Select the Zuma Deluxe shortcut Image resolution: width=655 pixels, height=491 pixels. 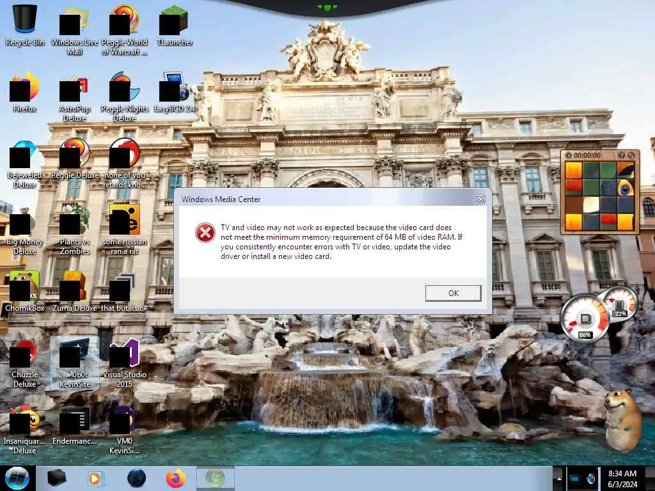coord(74,292)
